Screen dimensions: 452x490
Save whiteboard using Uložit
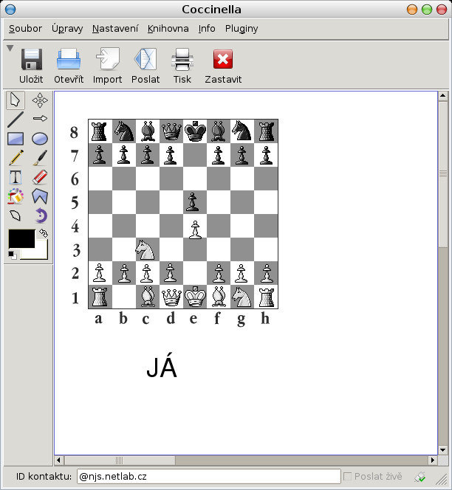point(31,66)
